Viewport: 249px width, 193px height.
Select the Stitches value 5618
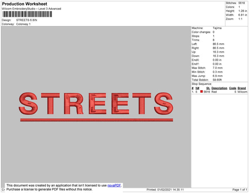pos(242,3)
